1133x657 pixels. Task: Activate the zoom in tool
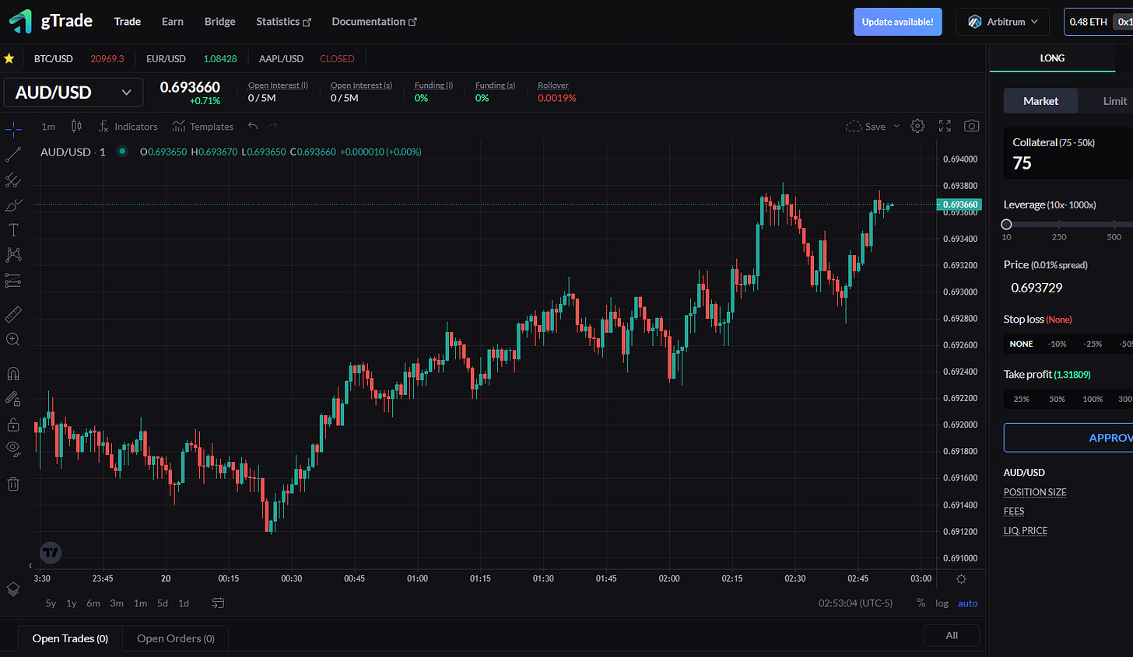[13, 339]
